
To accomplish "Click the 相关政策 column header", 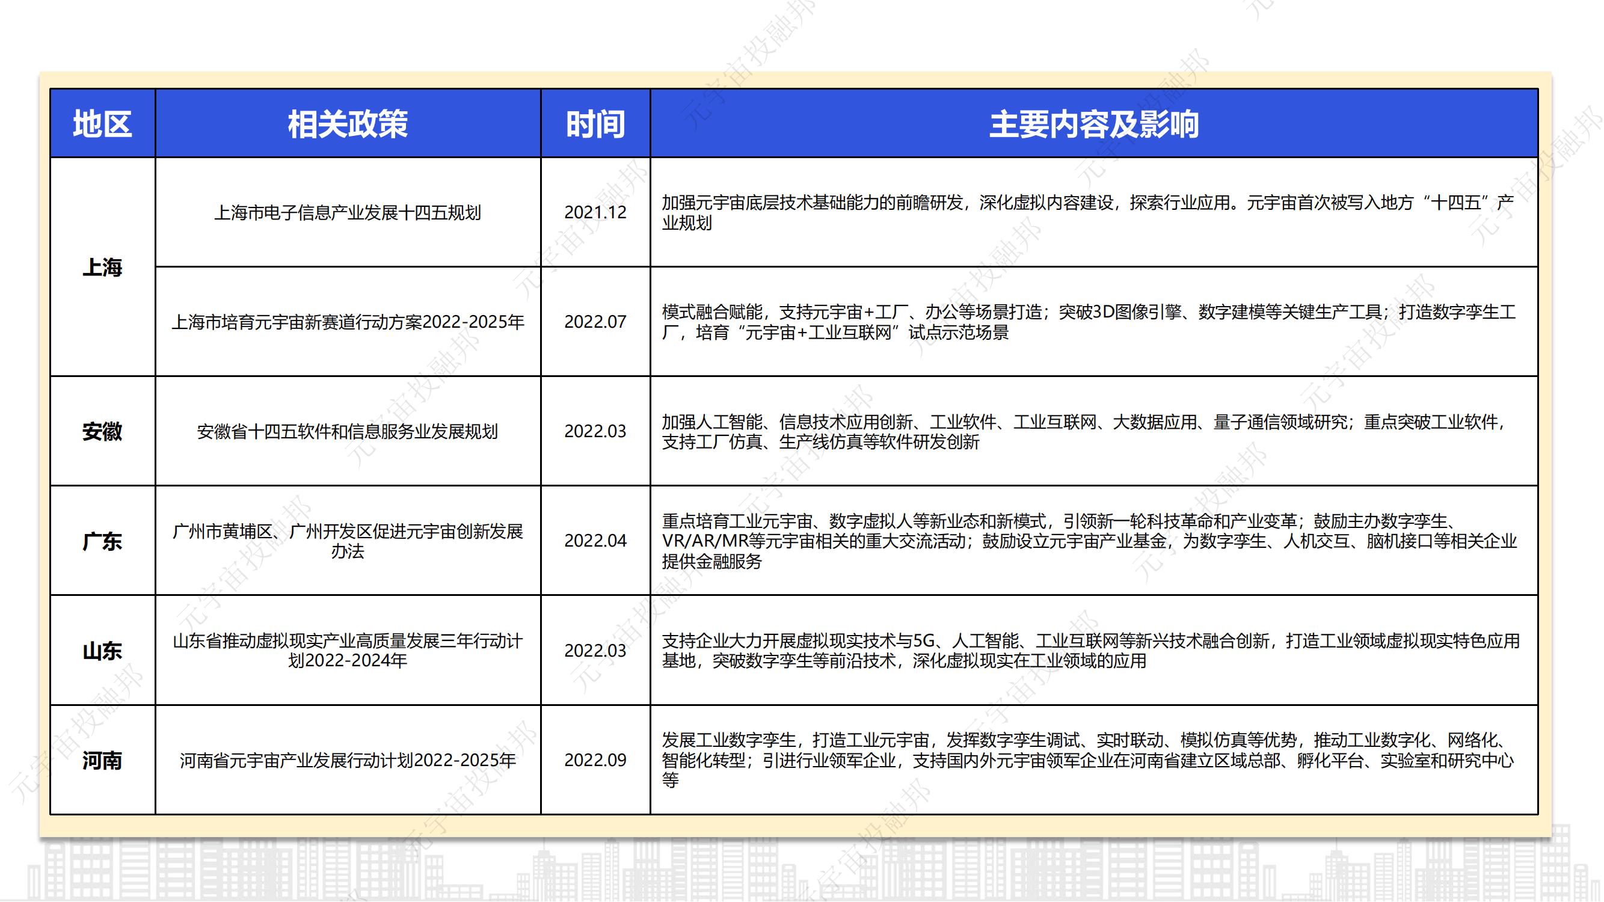I will [x=348, y=123].
